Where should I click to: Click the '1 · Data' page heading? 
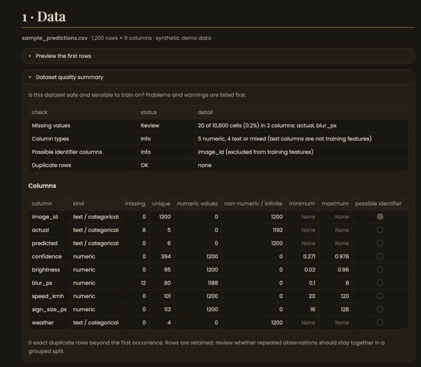coord(44,17)
